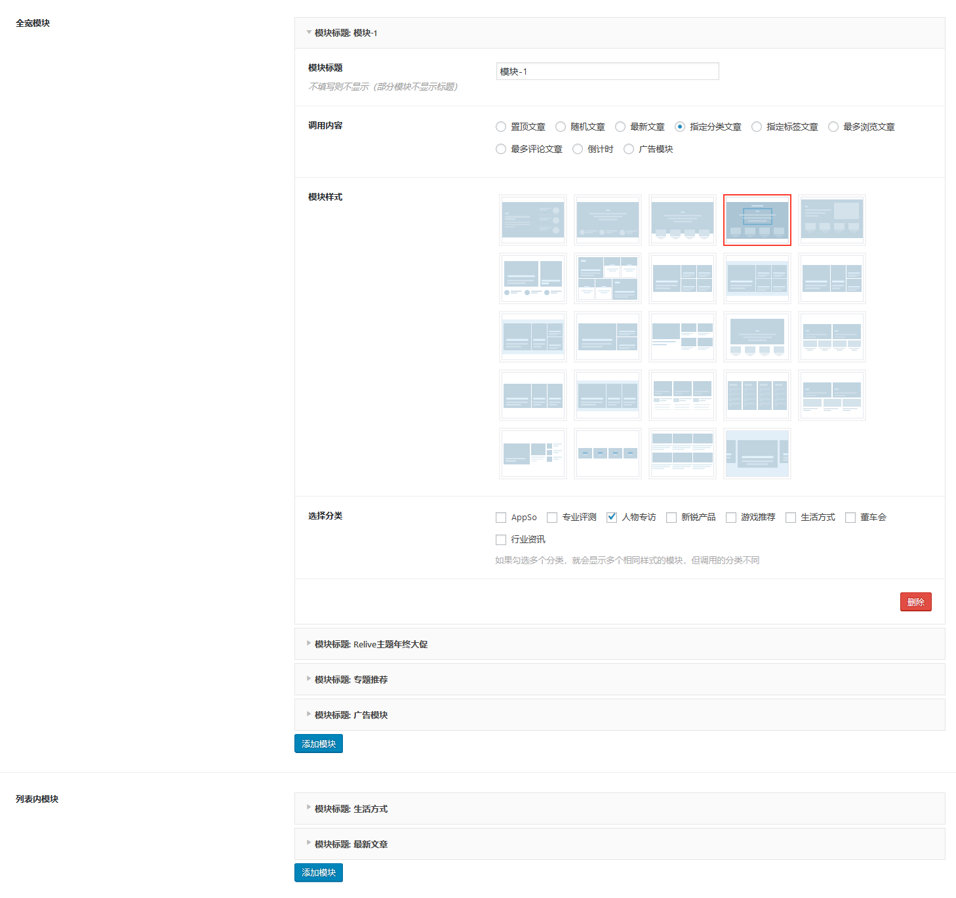The width and height of the screenshot is (956, 898).
Task: Uncheck the 人物专访 category checkbox
Action: 612,518
